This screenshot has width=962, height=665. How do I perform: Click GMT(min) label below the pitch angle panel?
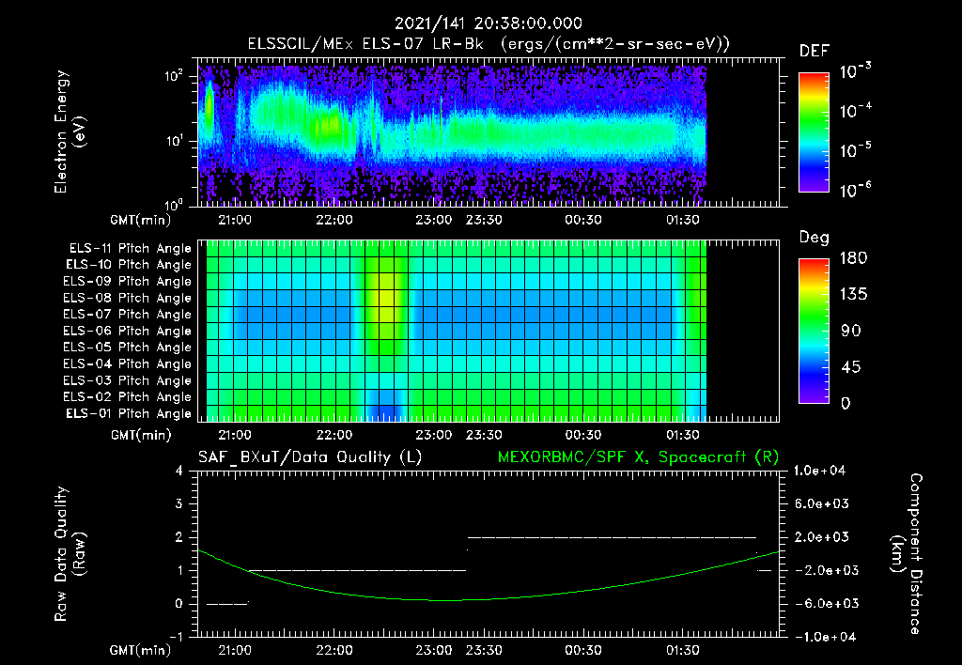141,435
